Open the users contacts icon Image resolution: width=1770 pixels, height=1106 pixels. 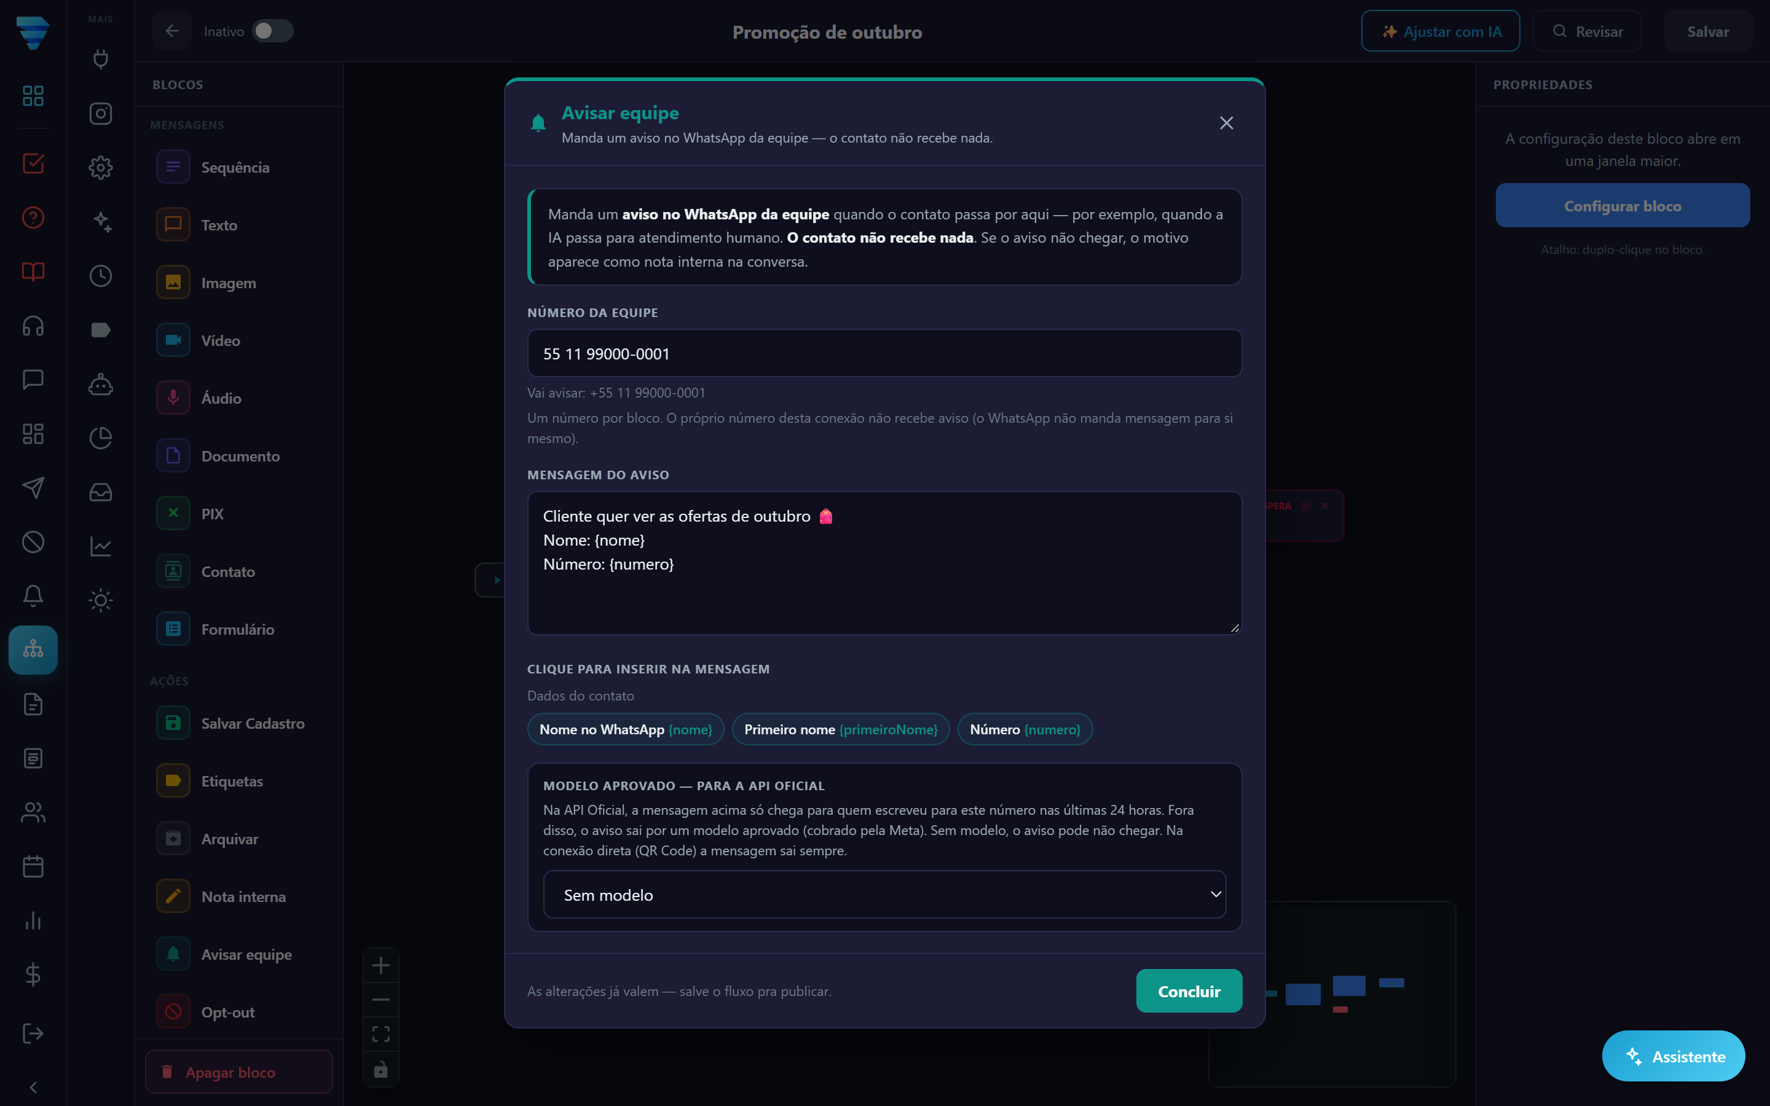pyautogui.click(x=33, y=812)
